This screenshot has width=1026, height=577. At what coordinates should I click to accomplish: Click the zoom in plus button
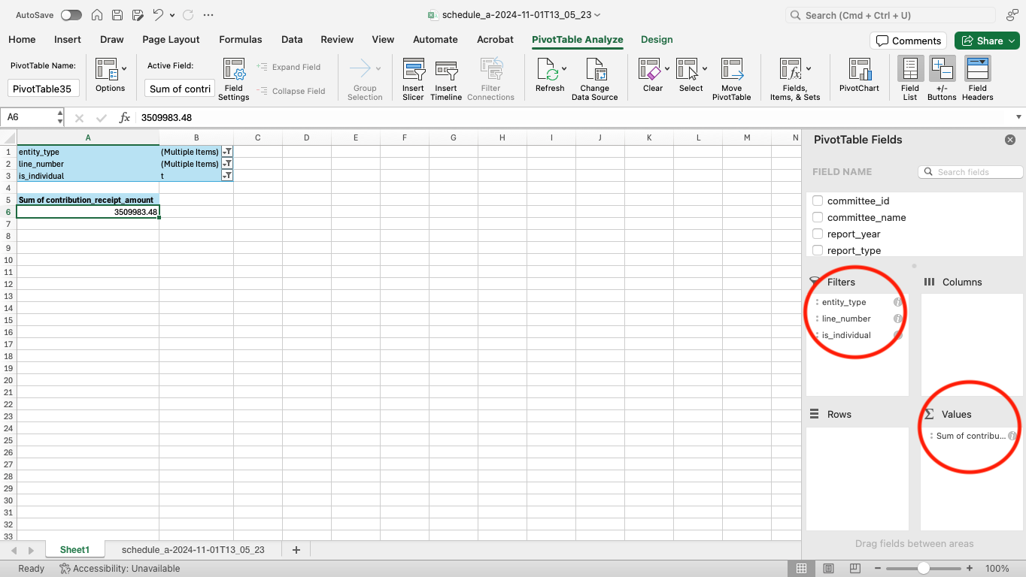coord(970,569)
